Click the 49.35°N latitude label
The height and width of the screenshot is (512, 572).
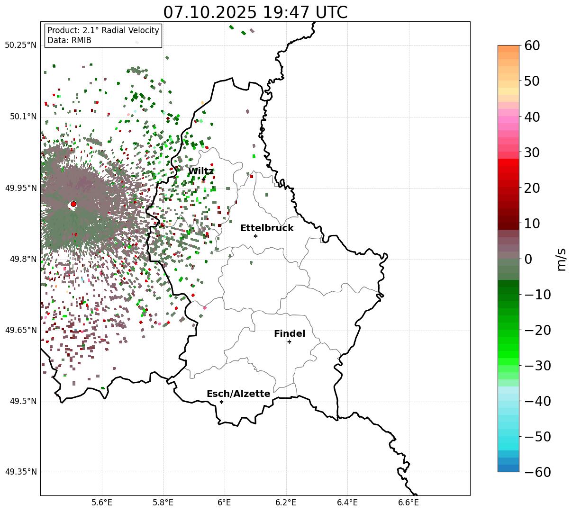tap(20, 472)
